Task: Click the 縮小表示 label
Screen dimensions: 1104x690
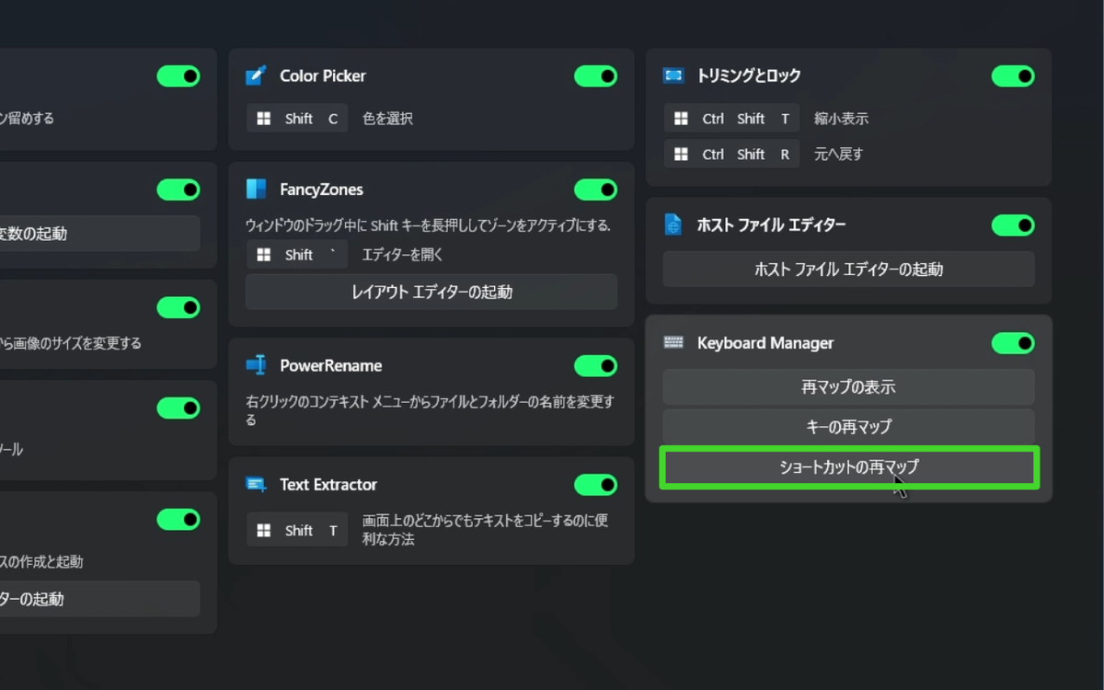Action: coord(841,119)
